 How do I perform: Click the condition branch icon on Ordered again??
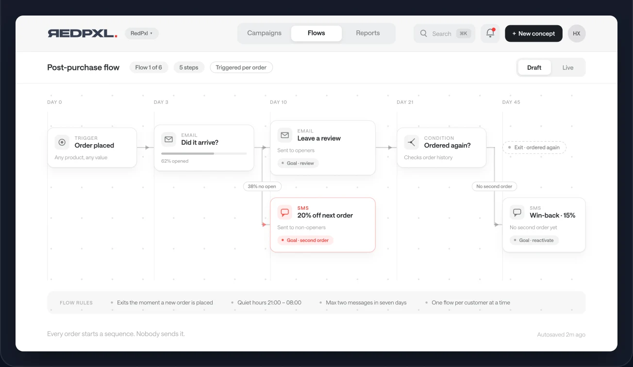412,142
